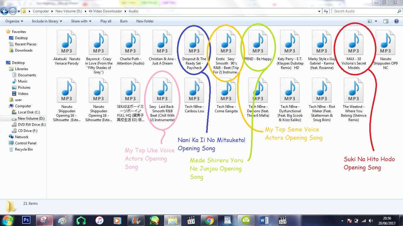Open Desktop under Favorites
The image size is (403, 226).
coord(21,38)
